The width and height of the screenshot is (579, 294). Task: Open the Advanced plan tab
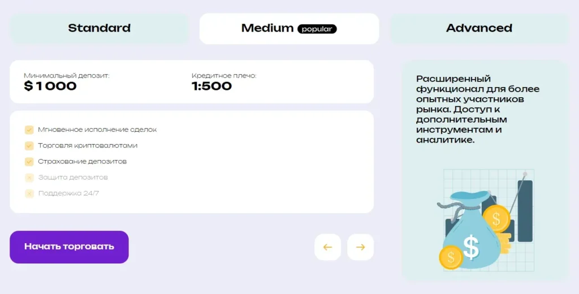click(479, 28)
